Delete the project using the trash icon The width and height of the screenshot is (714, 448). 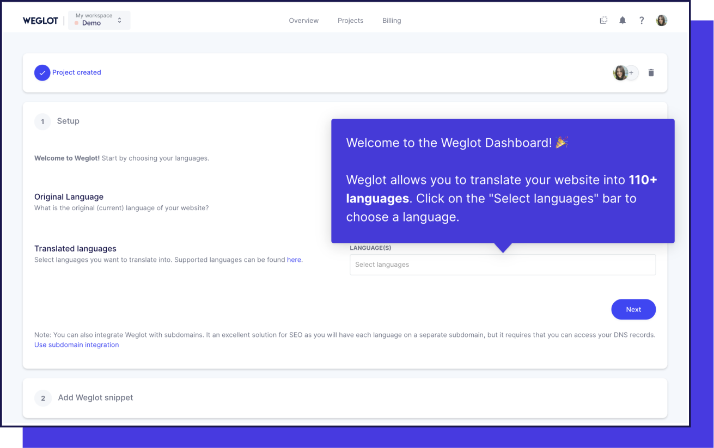(651, 72)
